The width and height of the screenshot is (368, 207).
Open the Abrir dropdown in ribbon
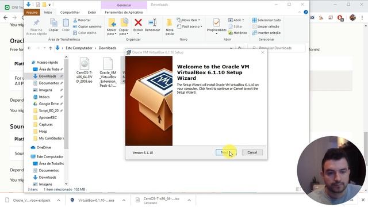236,20
